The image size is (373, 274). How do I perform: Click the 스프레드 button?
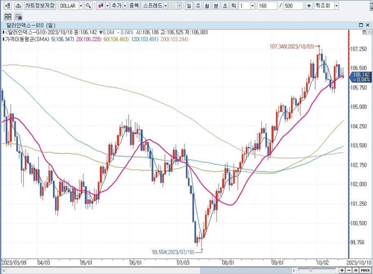coord(153,5)
